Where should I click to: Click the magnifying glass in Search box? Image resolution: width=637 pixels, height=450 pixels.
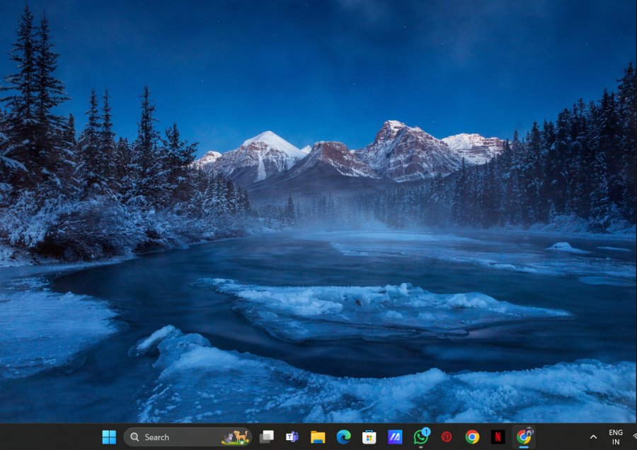click(x=135, y=437)
